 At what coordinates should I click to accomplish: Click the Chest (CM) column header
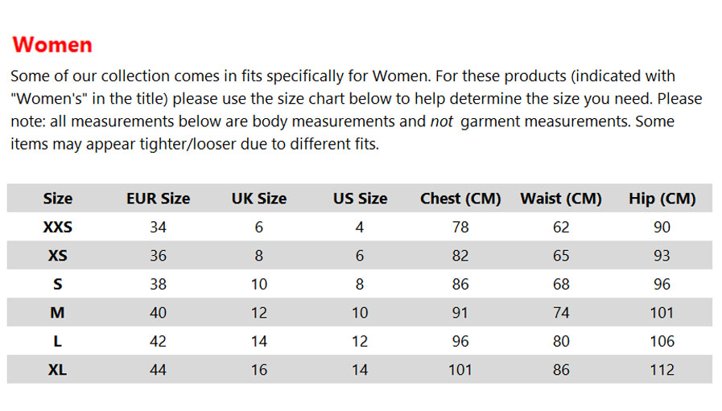click(460, 199)
